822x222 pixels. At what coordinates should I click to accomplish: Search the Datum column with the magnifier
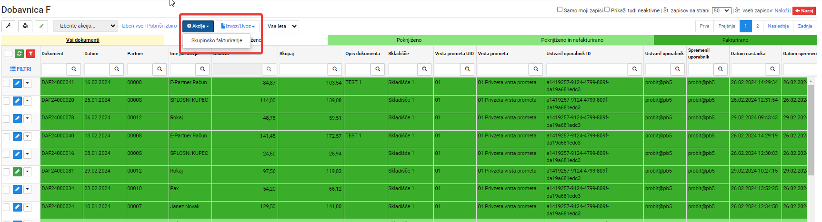(117, 69)
